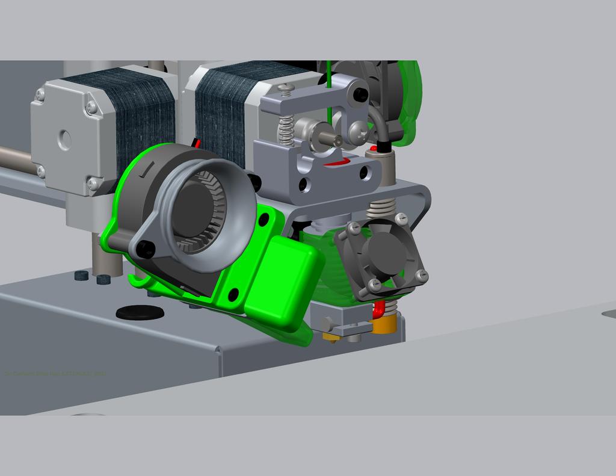616x476 pixels.
Task: Select the red curved marking on the mount
Action: point(336,161)
